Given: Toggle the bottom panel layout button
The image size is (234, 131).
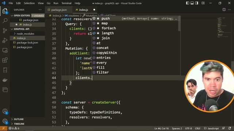Looking at the screenshot, I should [x=192, y=3].
